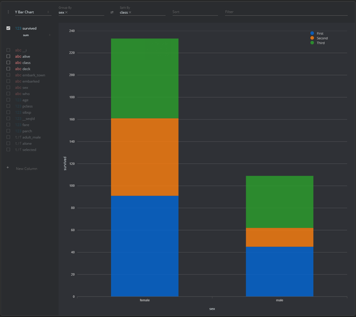The height and width of the screenshot is (317, 356).
Task: Toggle the Second series legend swatch
Action: point(312,38)
